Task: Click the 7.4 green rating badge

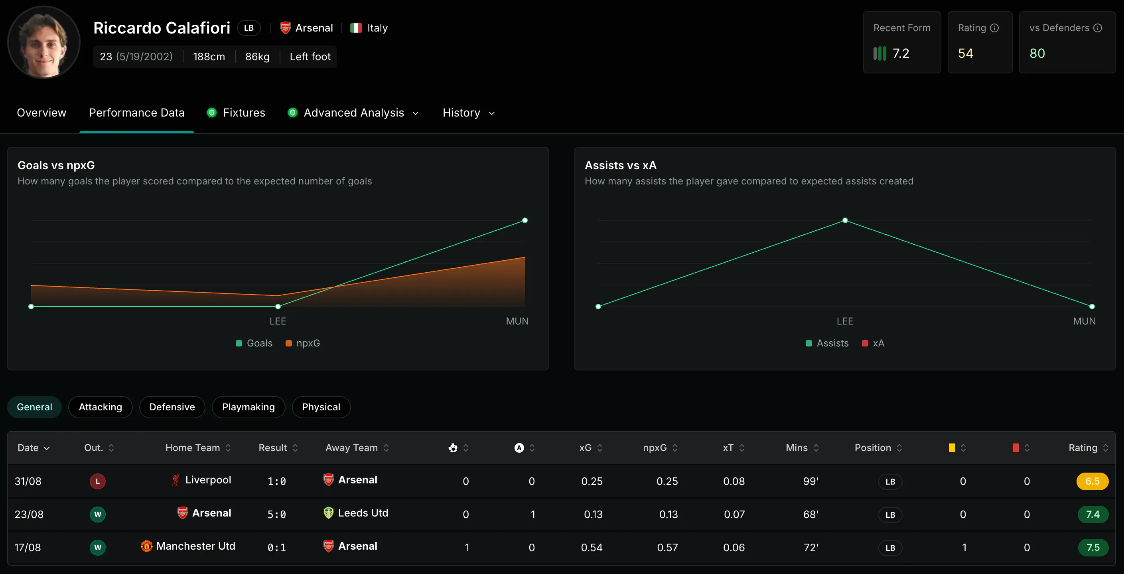Action: pyautogui.click(x=1092, y=515)
